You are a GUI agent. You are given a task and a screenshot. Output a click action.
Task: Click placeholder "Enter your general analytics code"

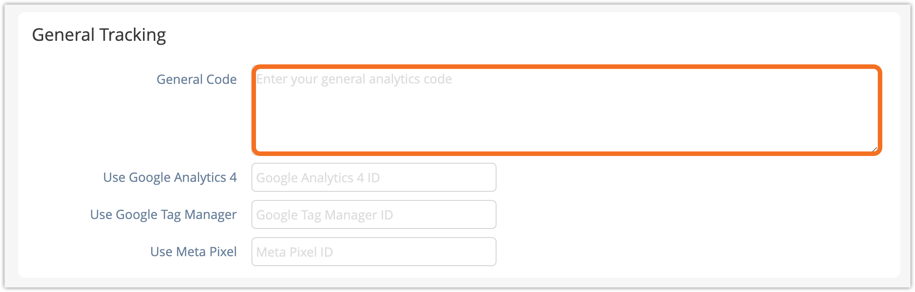(354, 79)
